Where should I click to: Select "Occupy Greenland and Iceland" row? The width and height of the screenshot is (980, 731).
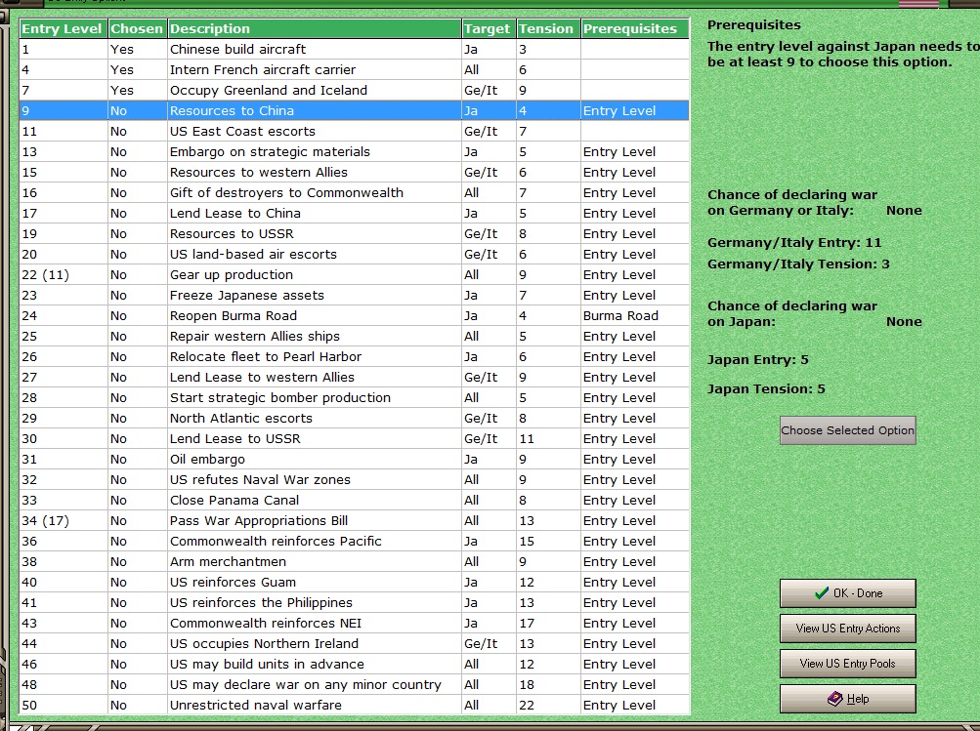[355, 91]
